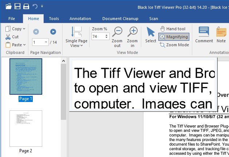This screenshot has height=157, width=229.
Task: Add a Comment annotation
Action: pos(204,35)
